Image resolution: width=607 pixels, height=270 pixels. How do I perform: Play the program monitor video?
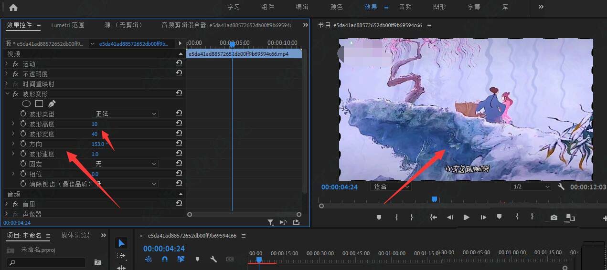click(466, 217)
